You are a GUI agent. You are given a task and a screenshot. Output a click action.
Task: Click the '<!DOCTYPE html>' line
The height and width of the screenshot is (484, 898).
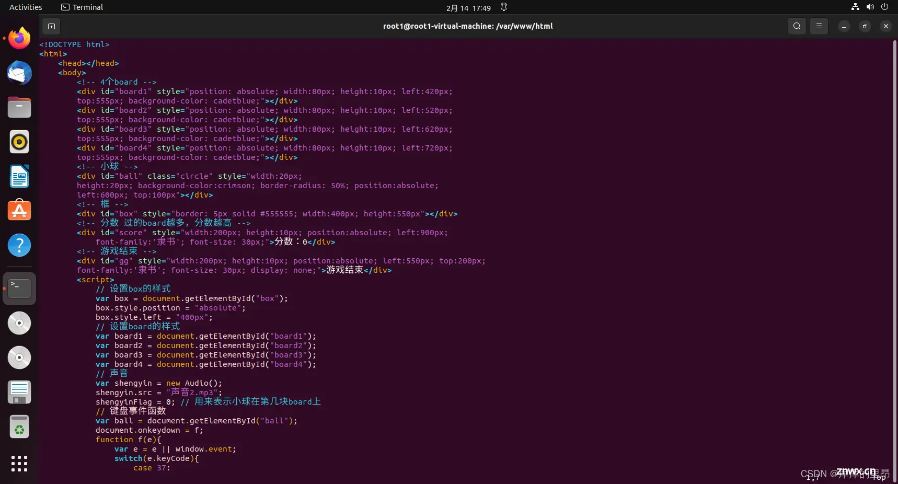coord(74,44)
